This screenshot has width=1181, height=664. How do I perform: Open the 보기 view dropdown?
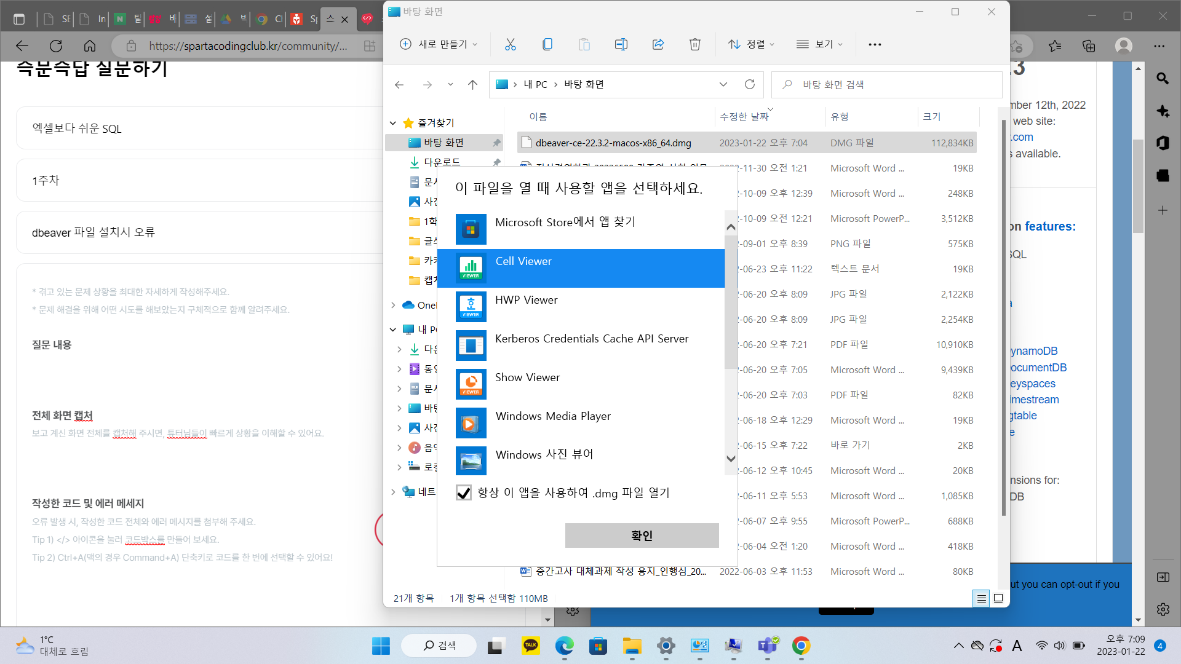(819, 44)
